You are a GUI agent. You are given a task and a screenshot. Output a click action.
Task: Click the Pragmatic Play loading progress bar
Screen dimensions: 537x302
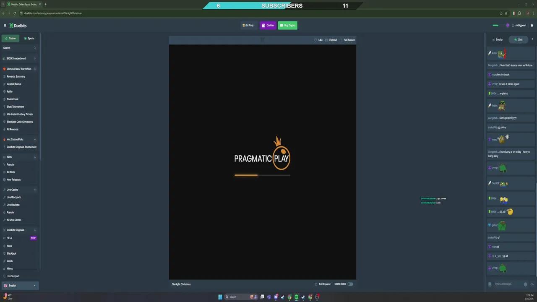pyautogui.click(x=262, y=175)
